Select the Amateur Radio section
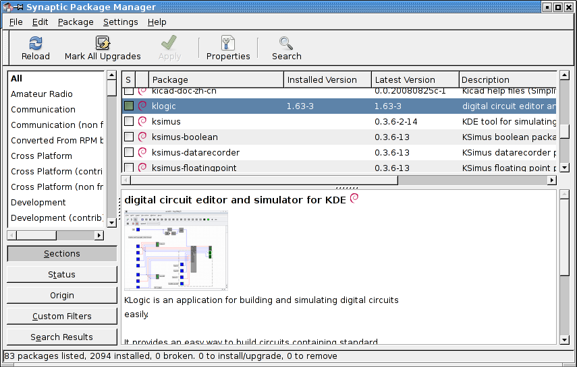This screenshot has width=577, height=367. pos(42,94)
